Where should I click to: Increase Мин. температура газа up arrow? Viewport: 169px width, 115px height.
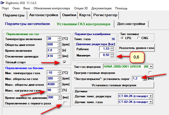click(x=59, y=72)
